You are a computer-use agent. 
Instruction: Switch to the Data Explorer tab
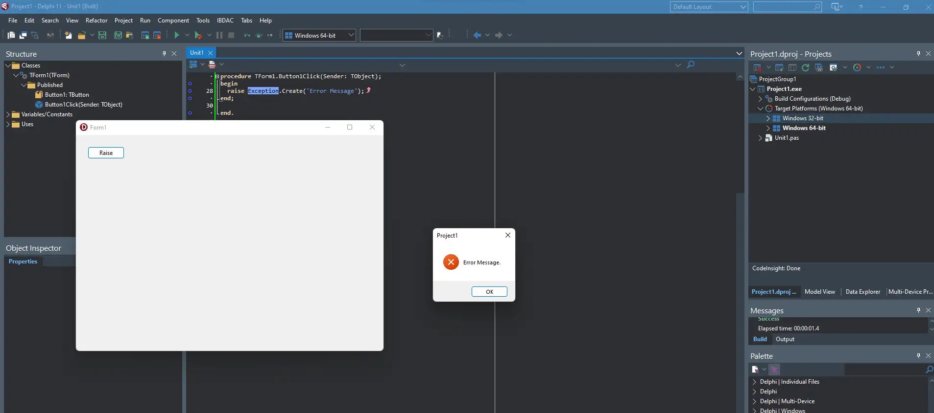(x=862, y=292)
